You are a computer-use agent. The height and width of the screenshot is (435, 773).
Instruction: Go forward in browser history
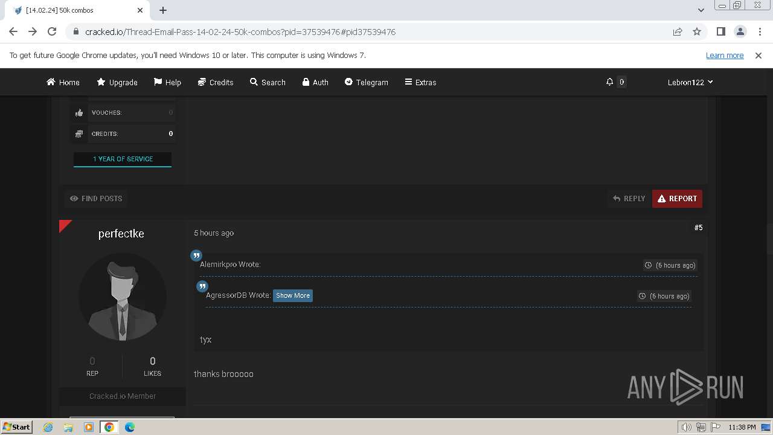(x=33, y=31)
